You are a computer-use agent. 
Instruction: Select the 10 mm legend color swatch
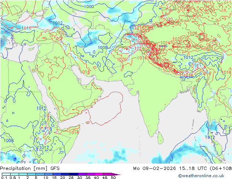point(48,174)
